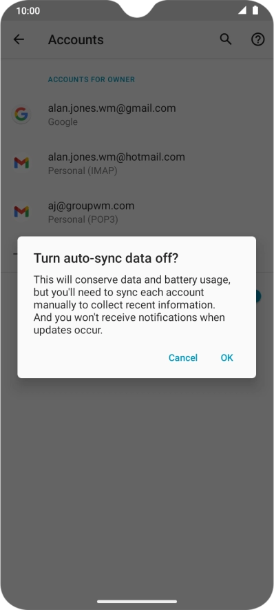This screenshot has height=610, width=274.
Task: Toggle the auto-sync switch behind dialog
Action: 257,296
